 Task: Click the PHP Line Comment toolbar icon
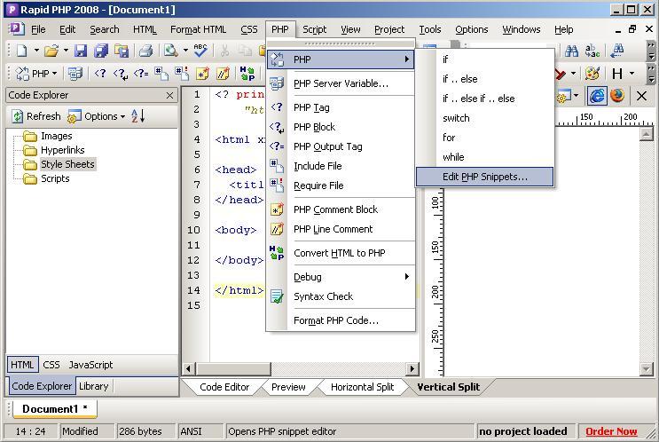coord(223,74)
